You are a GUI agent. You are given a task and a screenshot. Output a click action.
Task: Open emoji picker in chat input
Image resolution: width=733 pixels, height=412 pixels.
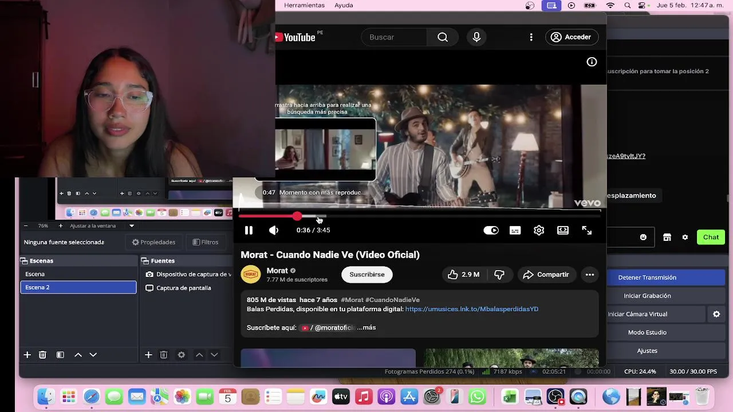pyautogui.click(x=643, y=237)
